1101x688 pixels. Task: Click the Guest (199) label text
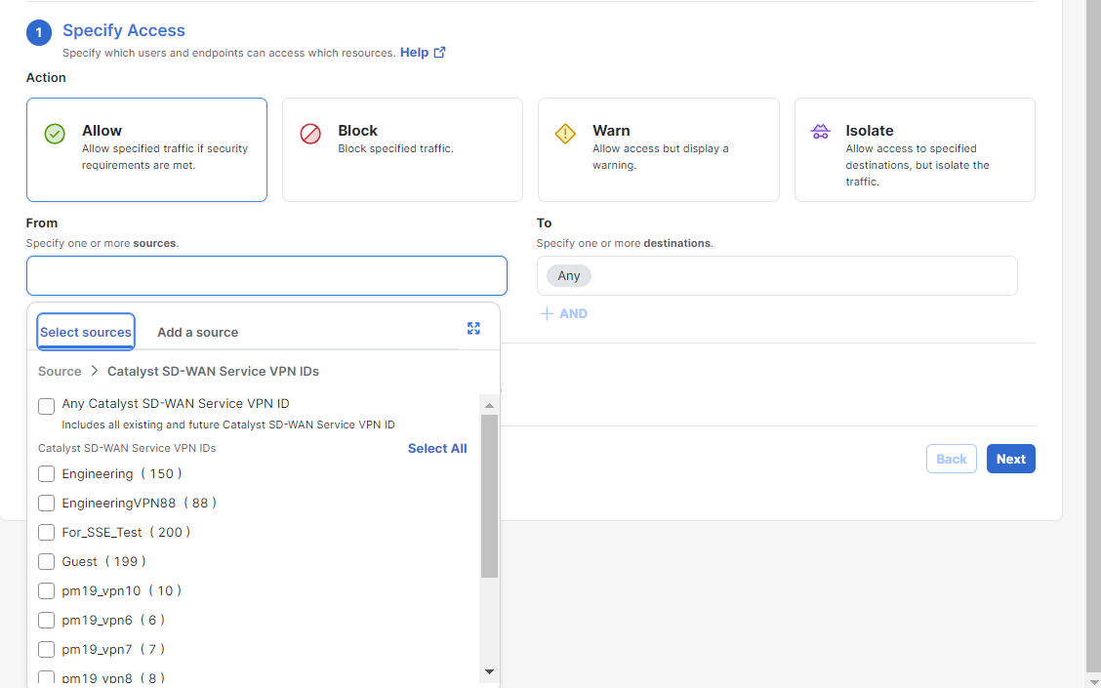coord(103,562)
